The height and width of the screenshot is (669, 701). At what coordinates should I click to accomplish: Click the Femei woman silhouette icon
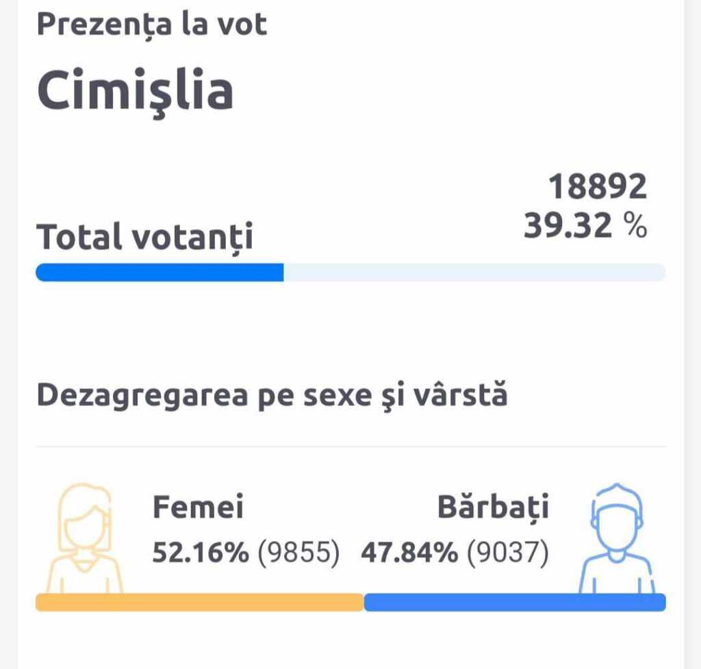click(84, 538)
